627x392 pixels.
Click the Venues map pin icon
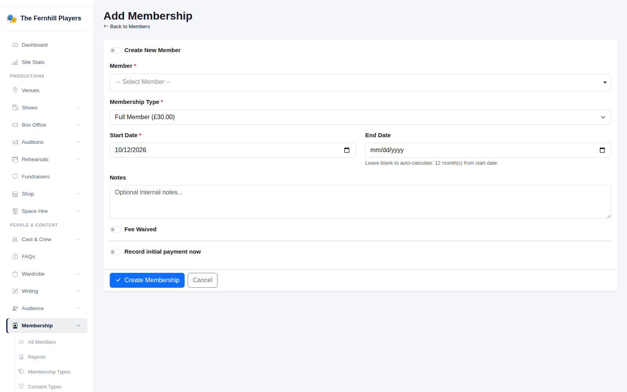point(15,90)
